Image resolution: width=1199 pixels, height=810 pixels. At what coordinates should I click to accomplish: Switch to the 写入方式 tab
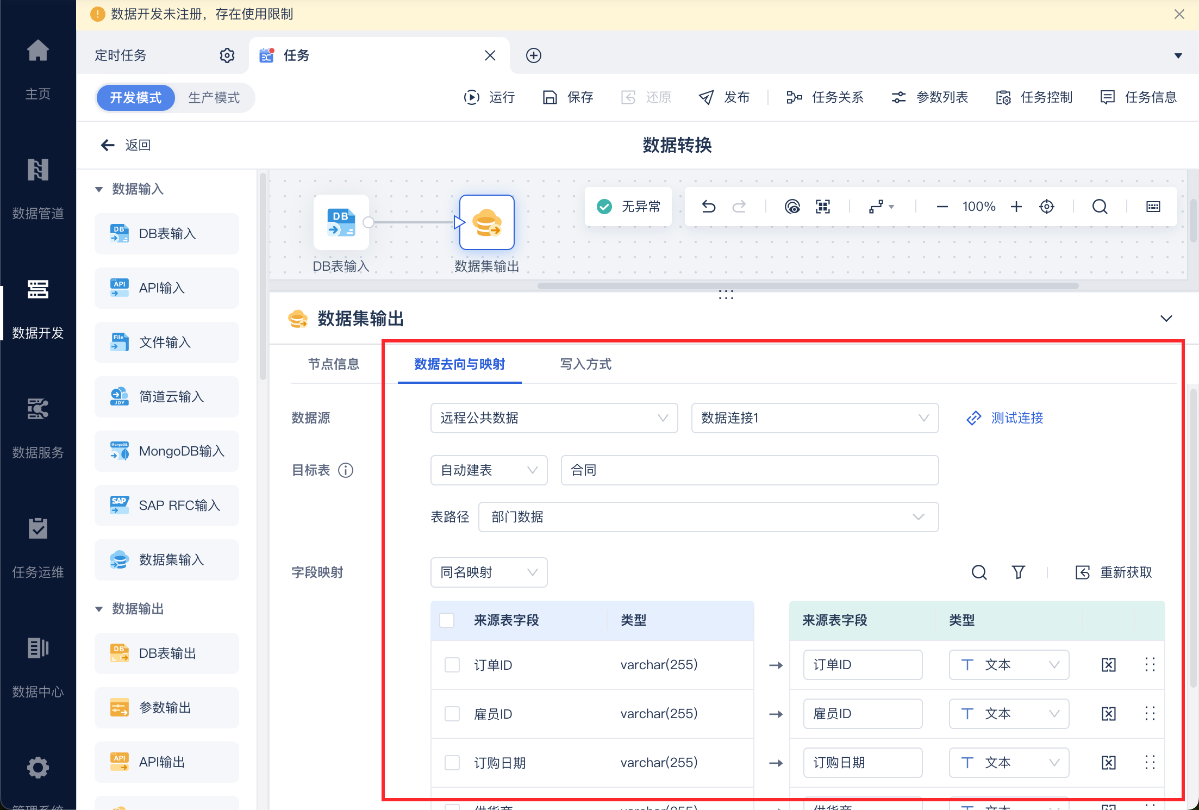(x=585, y=364)
